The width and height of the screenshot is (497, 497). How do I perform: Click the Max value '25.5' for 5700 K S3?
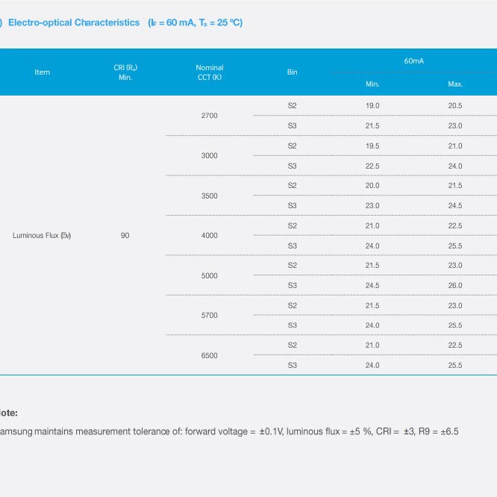(455, 325)
